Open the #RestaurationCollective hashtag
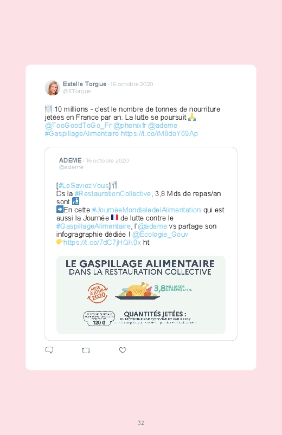This screenshot has width=282, height=435. (x=112, y=193)
